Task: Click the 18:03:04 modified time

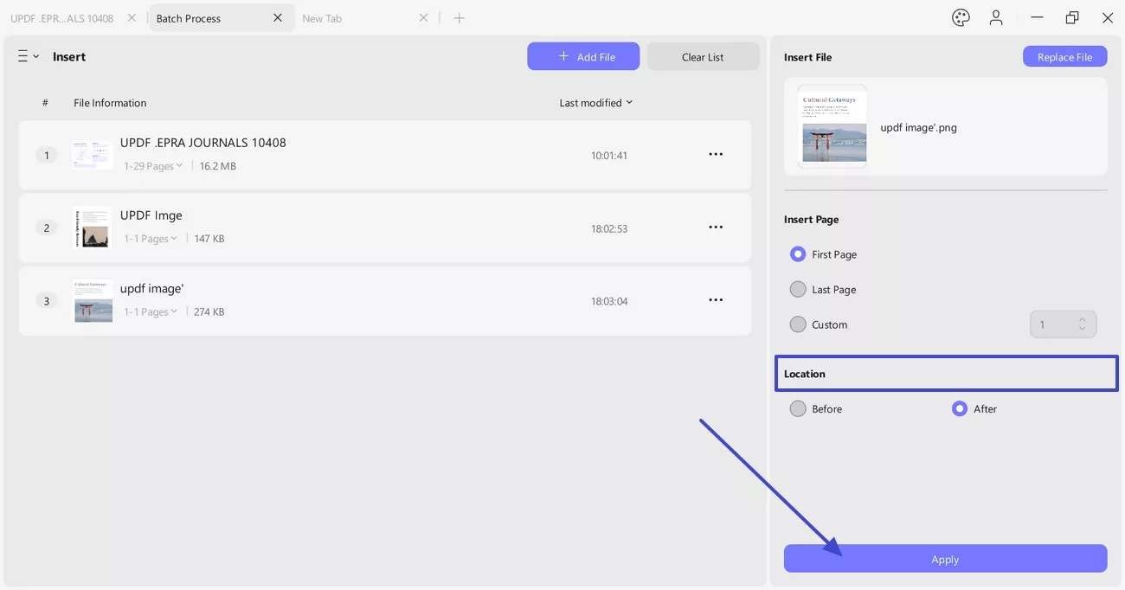Action: (x=609, y=301)
